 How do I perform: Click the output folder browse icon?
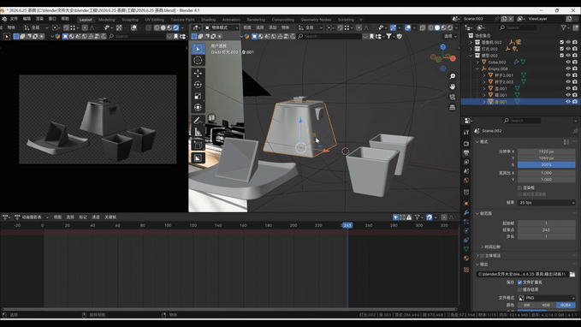click(x=572, y=274)
